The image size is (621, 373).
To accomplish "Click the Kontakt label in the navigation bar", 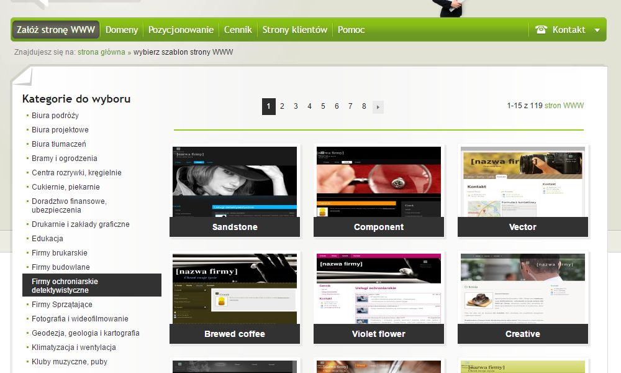I will [x=569, y=30].
